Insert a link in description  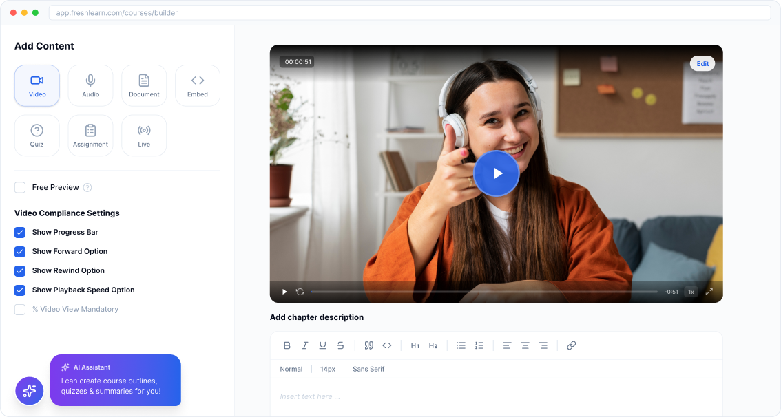pos(571,345)
